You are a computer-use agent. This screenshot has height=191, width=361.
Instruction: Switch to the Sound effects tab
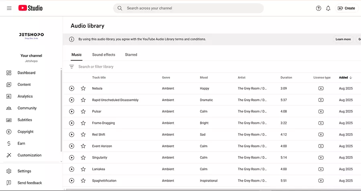pos(103,55)
